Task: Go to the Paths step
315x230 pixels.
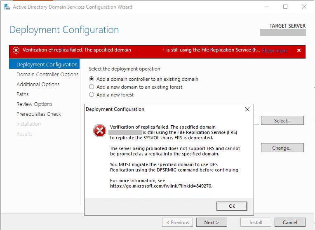Action: coord(23,94)
